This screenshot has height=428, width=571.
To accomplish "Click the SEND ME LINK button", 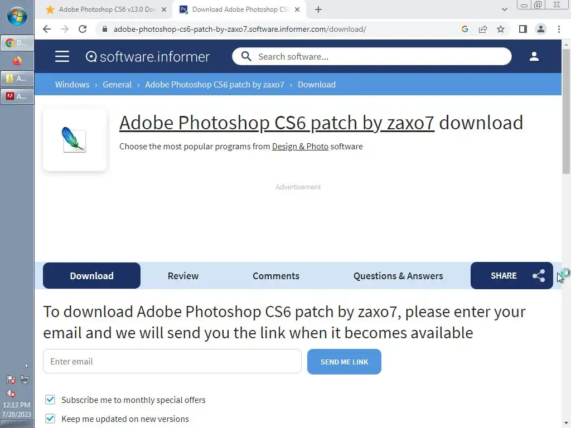I will tap(344, 361).
